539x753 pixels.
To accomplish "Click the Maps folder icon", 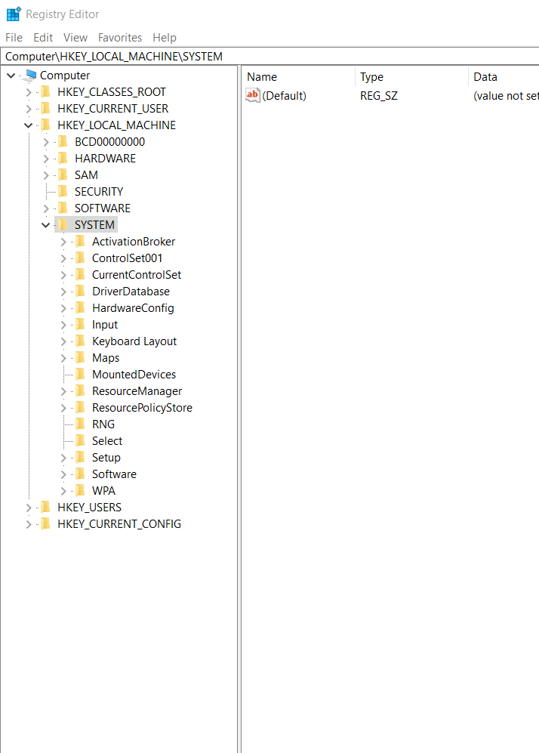I will [80, 358].
